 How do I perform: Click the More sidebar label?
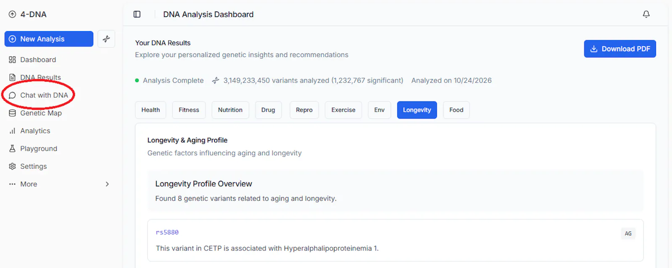(x=29, y=184)
